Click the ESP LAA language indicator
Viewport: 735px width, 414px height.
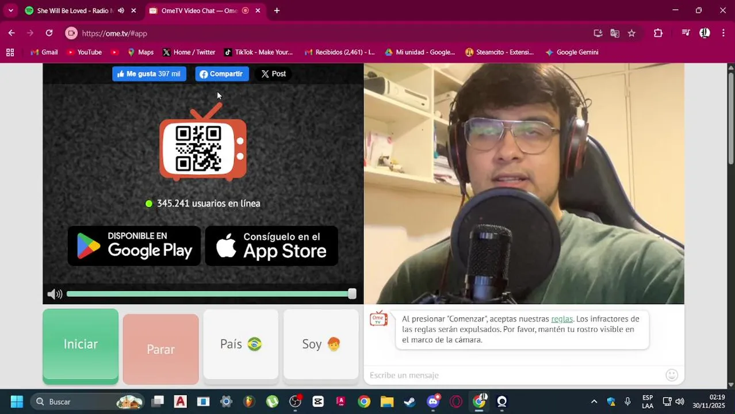(x=648, y=401)
